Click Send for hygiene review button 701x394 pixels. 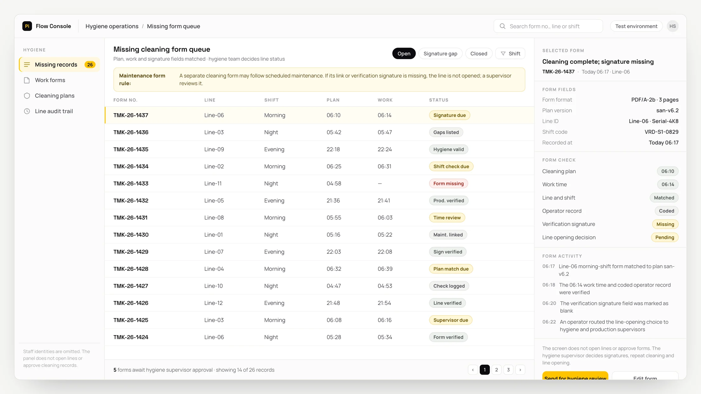pyautogui.click(x=575, y=376)
